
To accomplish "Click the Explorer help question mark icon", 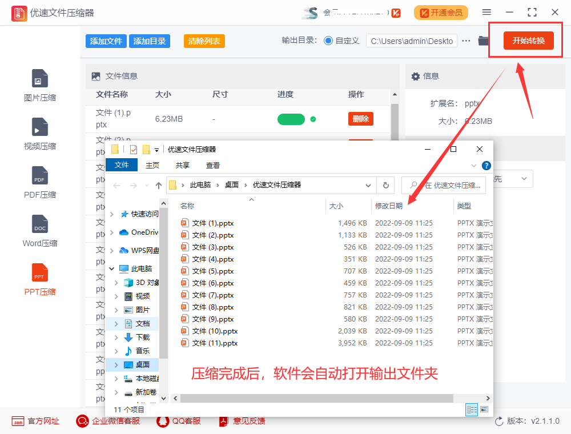I will click(486, 166).
